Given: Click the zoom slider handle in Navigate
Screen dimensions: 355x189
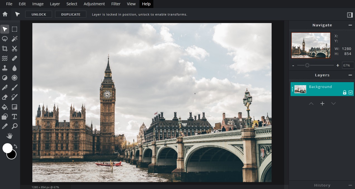Looking at the screenshot, I should [307, 65].
